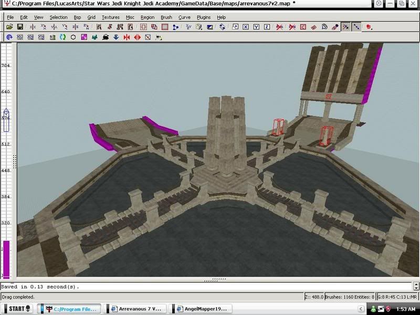The image size is (420, 315).
Task: Click the red arrows-inward flip icon
Action: [127, 37]
